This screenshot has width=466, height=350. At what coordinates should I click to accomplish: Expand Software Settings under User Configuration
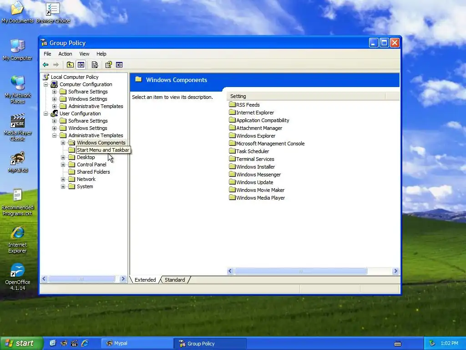coord(55,121)
